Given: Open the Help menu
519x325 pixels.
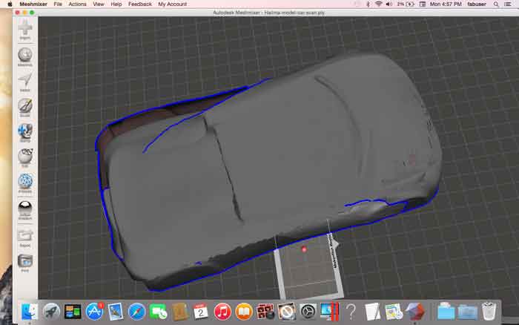Looking at the screenshot, I should (x=116, y=4).
